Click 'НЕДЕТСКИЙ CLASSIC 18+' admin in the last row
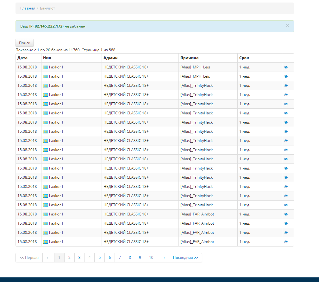 (126, 242)
